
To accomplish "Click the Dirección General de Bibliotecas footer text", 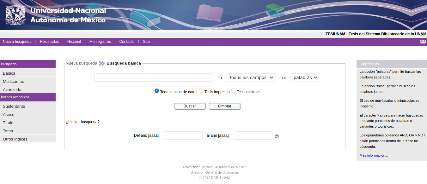I will [x=215, y=172].
